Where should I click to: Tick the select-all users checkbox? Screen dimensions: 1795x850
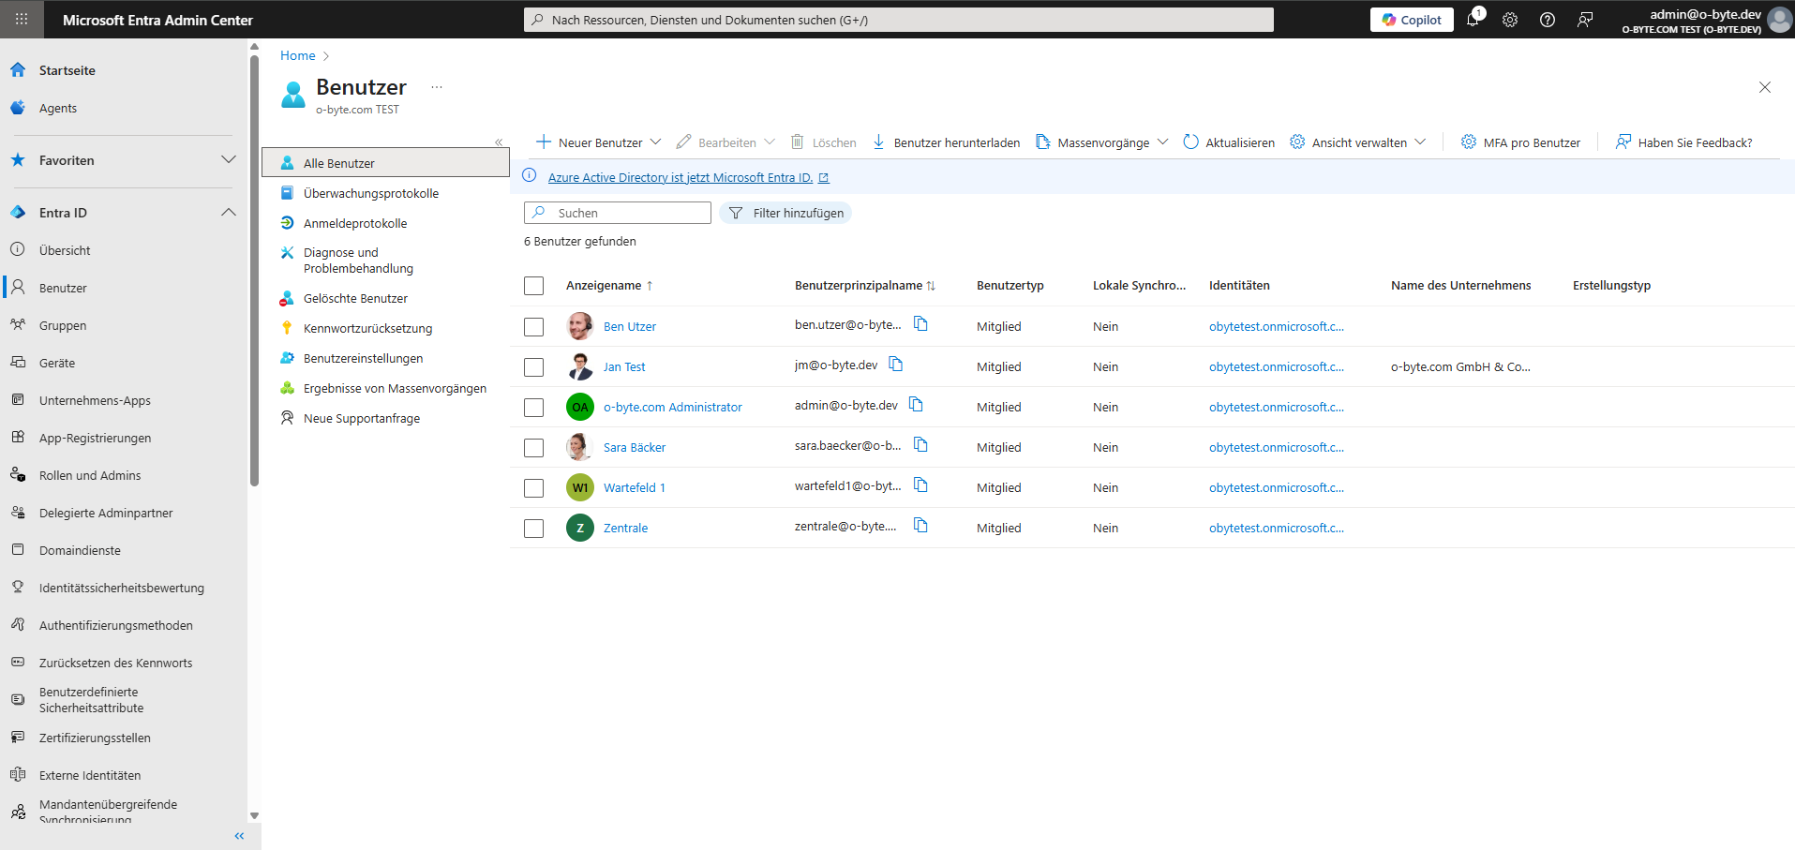pyautogui.click(x=534, y=286)
